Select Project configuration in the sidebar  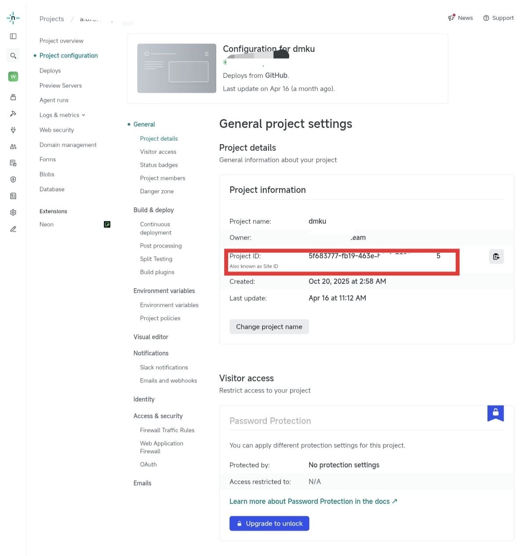(x=69, y=55)
